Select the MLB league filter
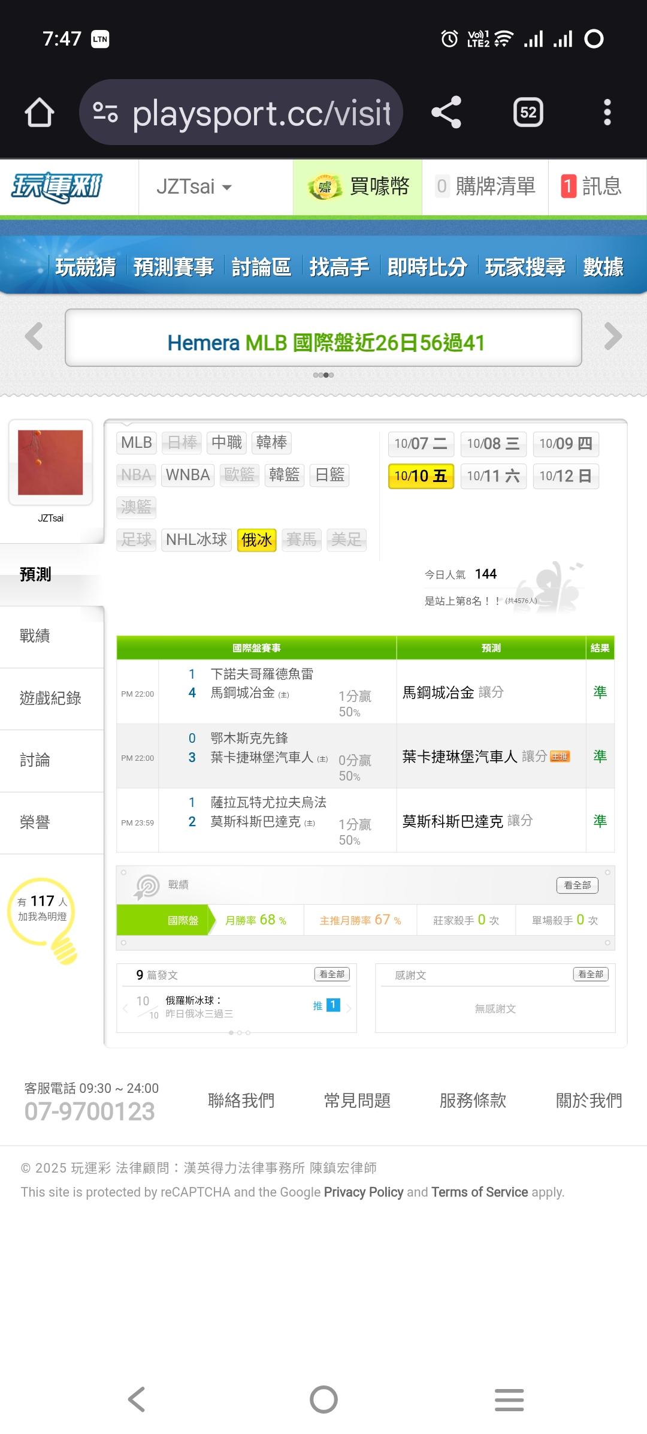647x1434 pixels. point(137,442)
